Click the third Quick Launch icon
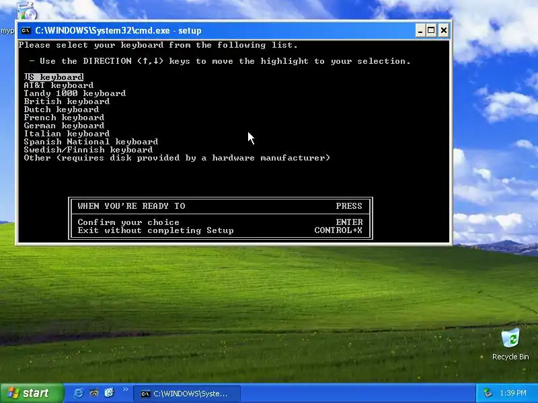Viewport: 538px width, 403px height. point(109,393)
